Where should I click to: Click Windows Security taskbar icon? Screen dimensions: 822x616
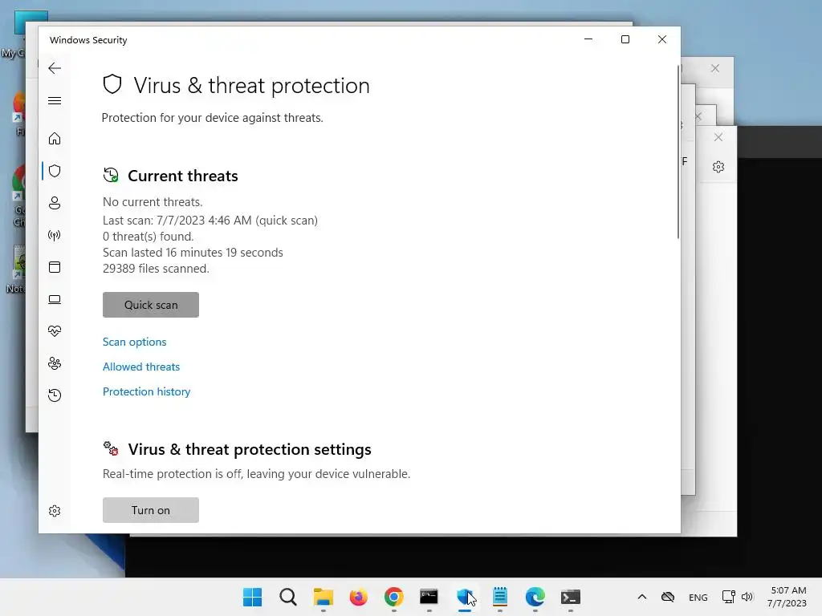click(465, 597)
